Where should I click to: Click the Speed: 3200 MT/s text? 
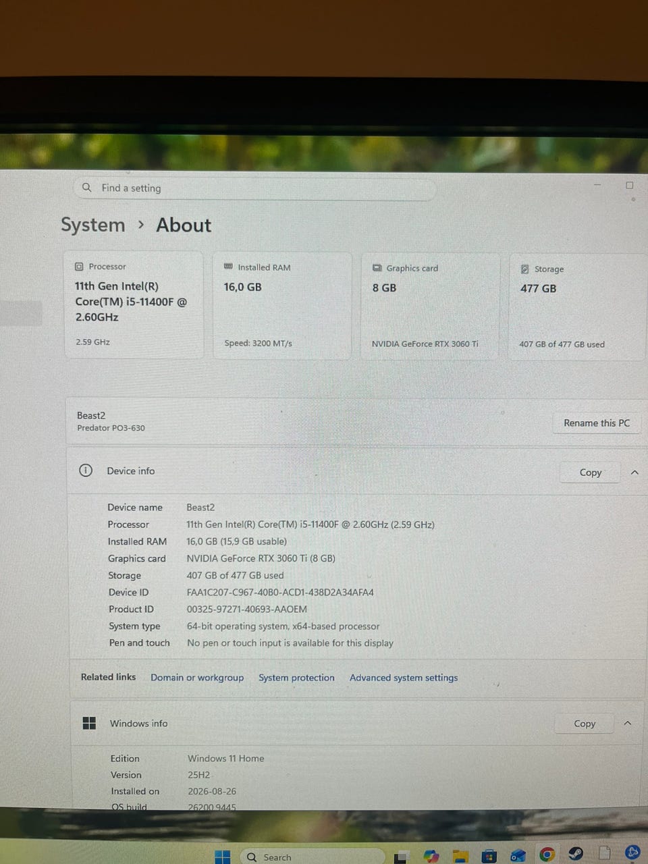[258, 343]
